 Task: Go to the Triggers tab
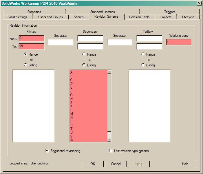(x=170, y=12)
